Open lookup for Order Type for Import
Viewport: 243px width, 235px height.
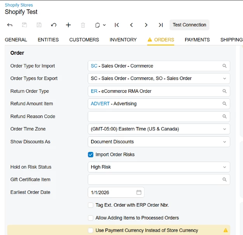[x=224, y=66]
